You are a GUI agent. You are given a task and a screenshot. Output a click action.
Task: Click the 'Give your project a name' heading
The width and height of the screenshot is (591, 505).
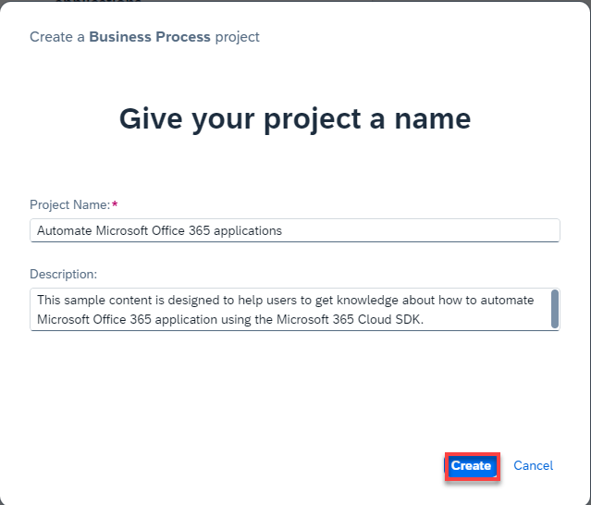(x=295, y=119)
